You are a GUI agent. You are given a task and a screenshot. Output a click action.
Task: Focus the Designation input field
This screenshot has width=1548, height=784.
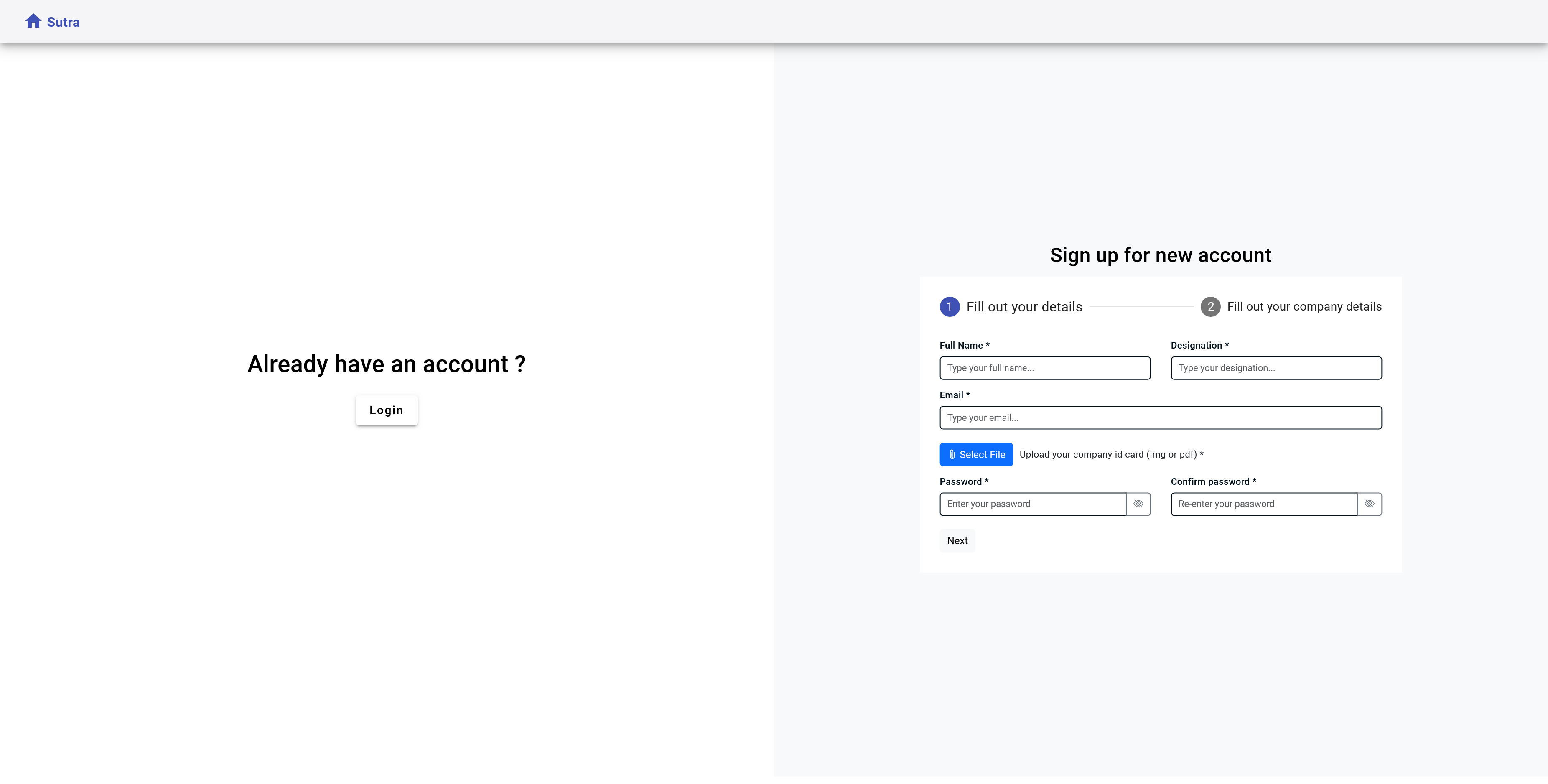[1276, 368]
